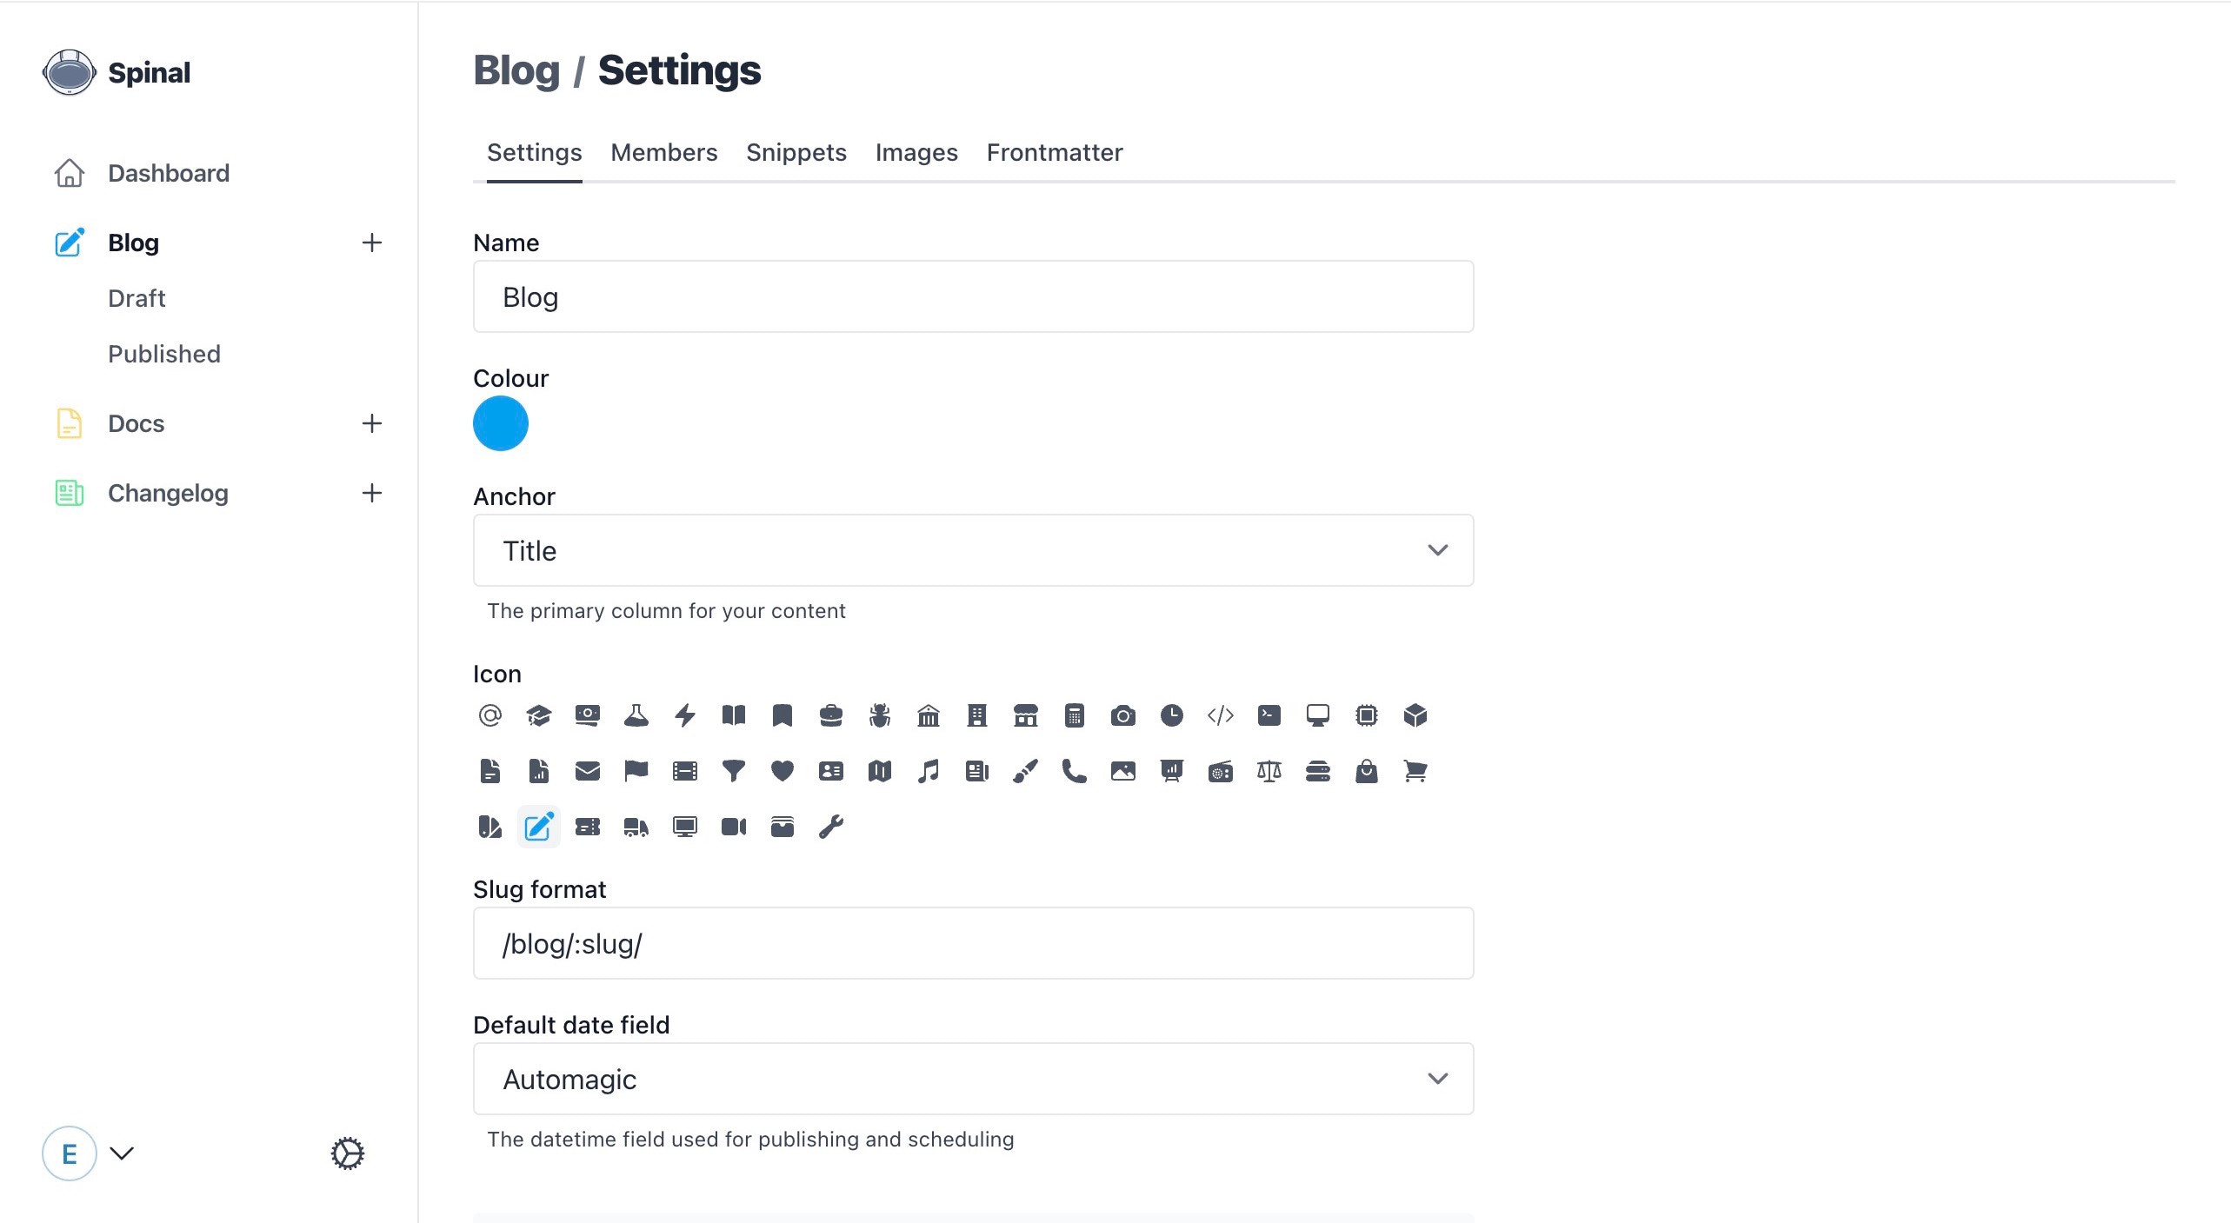
Task: Pick the shopping cart icon
Action: click(x=1415, y=771)
